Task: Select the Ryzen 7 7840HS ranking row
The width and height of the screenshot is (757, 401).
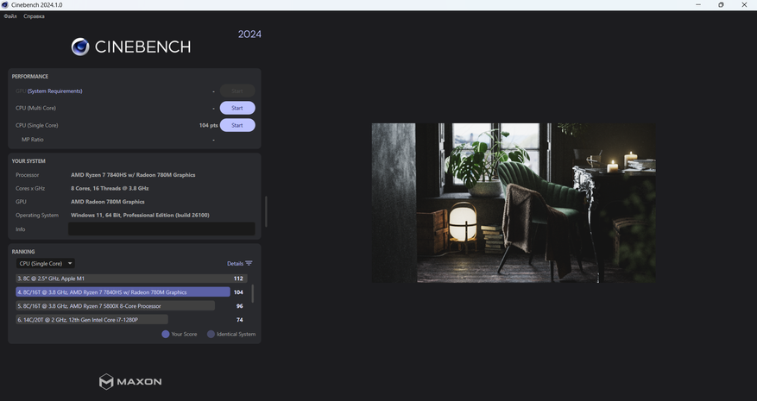Action: 123,292
